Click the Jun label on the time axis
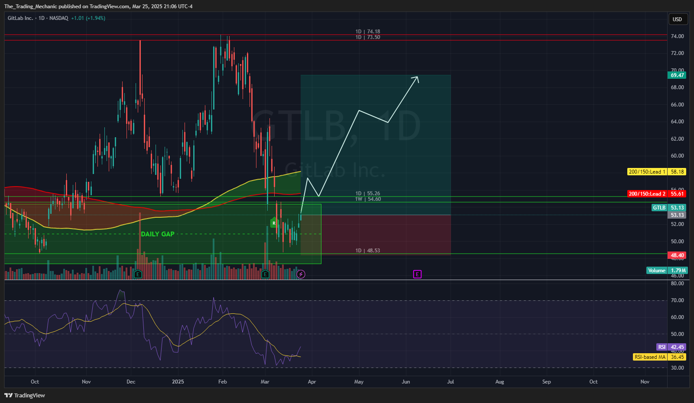The image size is (694, 403). tap(406, 382)
